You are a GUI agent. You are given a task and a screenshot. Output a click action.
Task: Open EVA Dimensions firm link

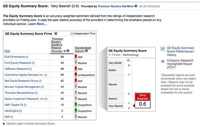point(16,57)
